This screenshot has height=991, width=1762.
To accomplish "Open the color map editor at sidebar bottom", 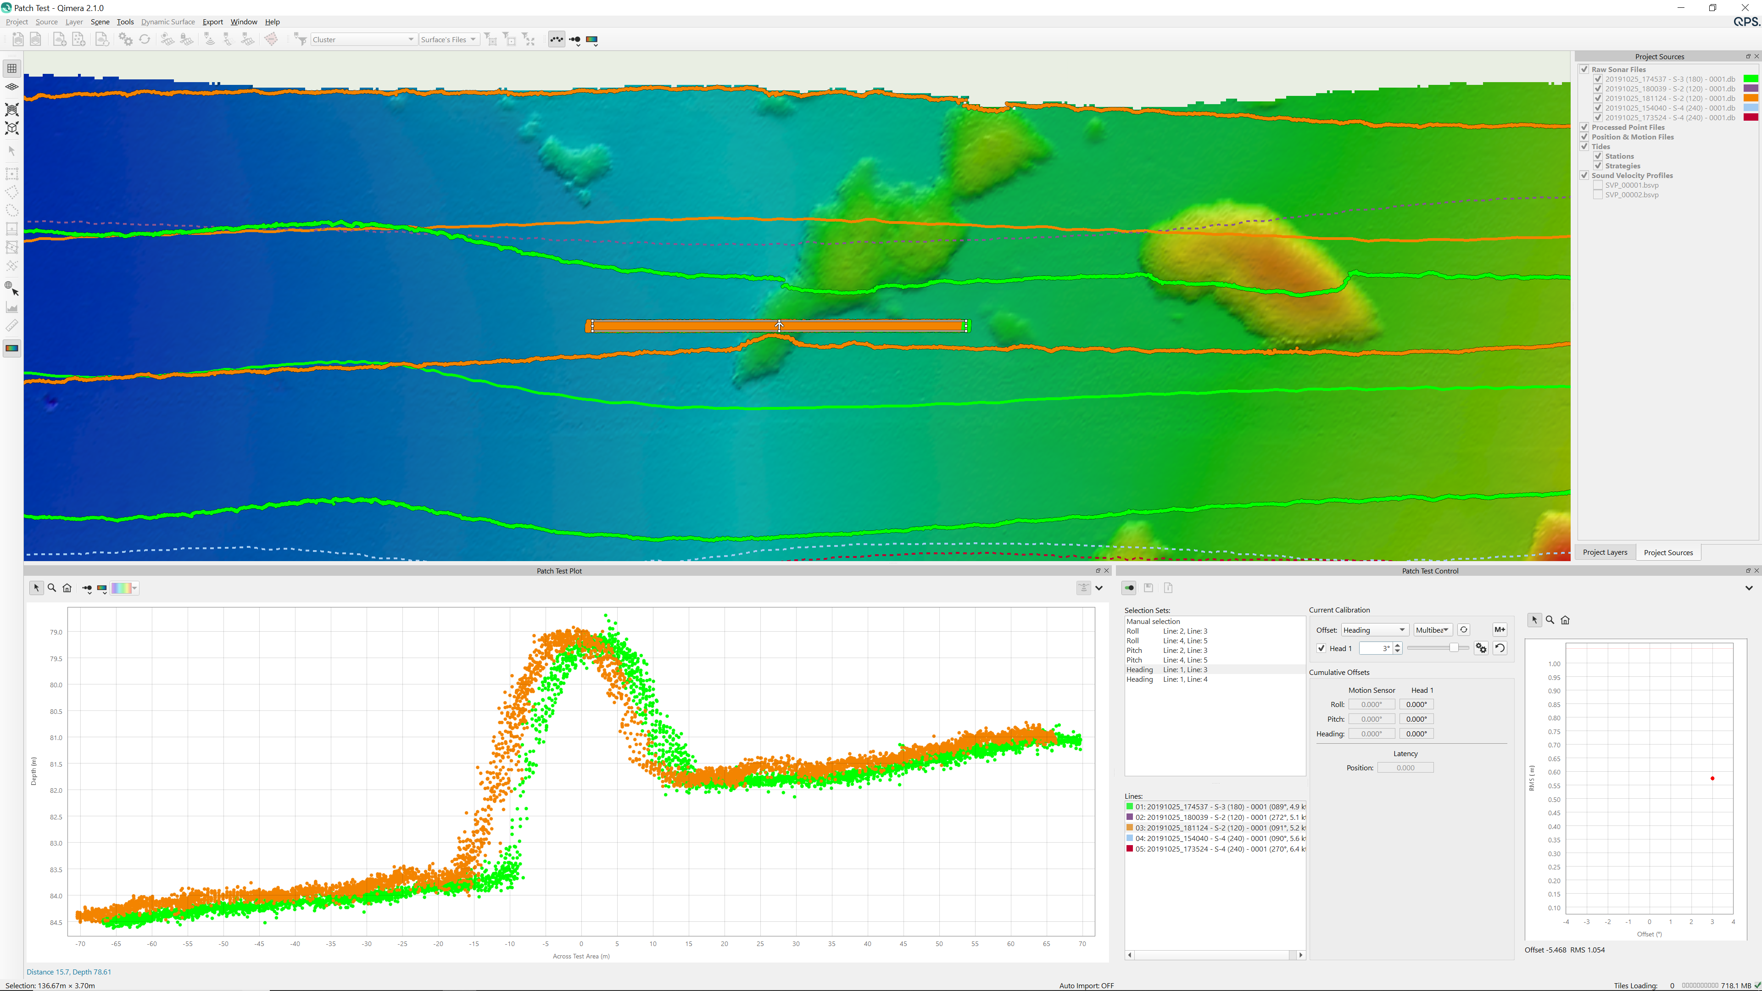I will coord(11,348).
